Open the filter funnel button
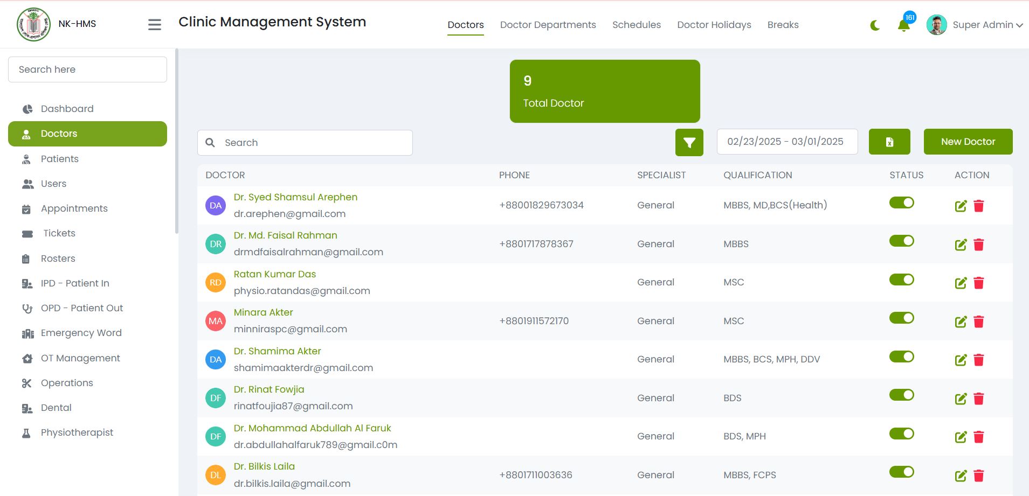Screen dimensions: 1029x496 (x=689, y=143)
